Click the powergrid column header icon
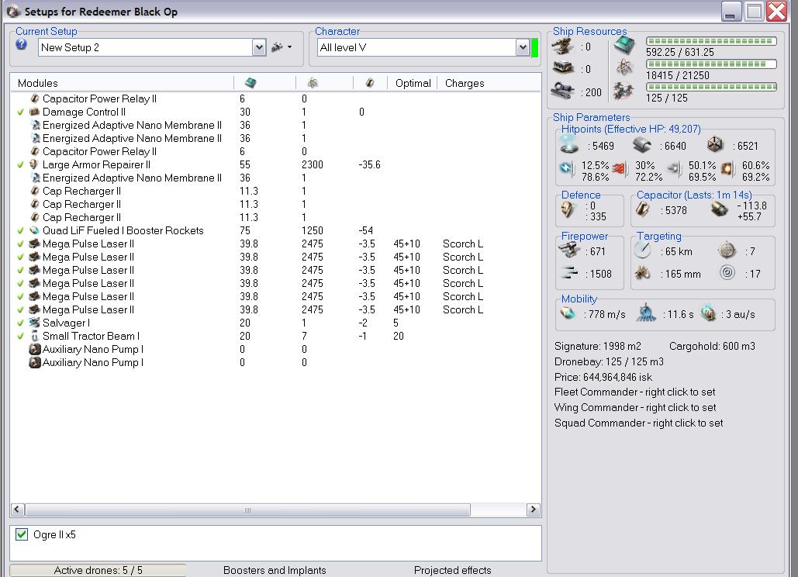The image size is (798, 577). (313, 83)
